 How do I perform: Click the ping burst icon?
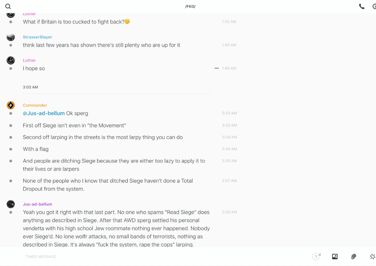point(372,256)
